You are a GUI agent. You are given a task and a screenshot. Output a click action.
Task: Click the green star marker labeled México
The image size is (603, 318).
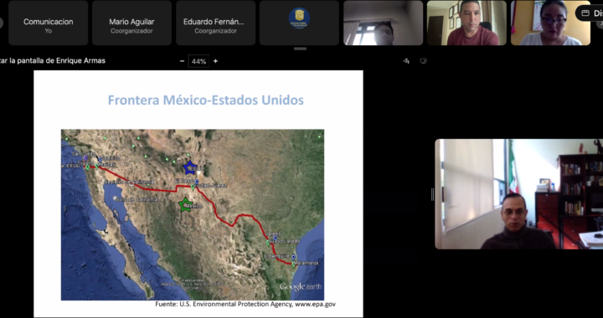185,204
